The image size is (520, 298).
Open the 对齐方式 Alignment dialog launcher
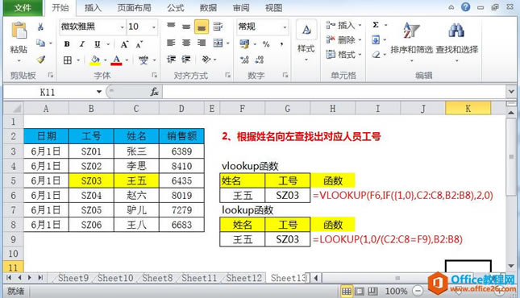coord(227,75)
